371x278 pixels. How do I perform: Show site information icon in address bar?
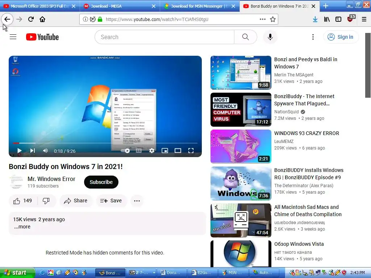[85, 20]
